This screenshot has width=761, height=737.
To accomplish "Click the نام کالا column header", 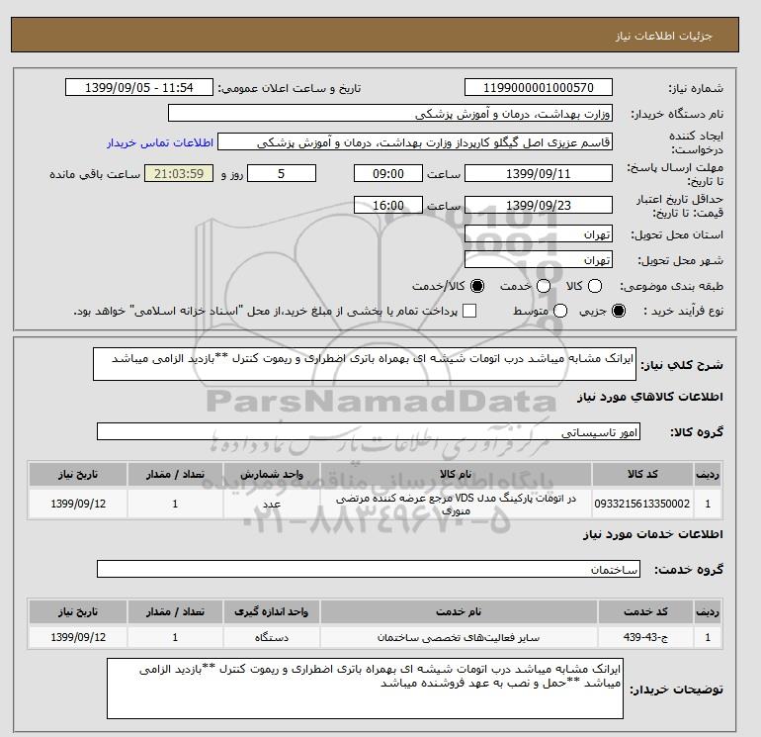I will [x=456, y=474].
